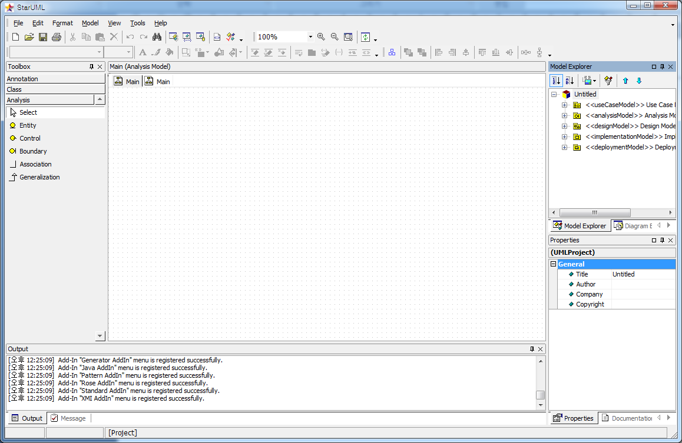682x443 pixels.
Task: Click the Find binoculars icon
Action: pos(157,37)
